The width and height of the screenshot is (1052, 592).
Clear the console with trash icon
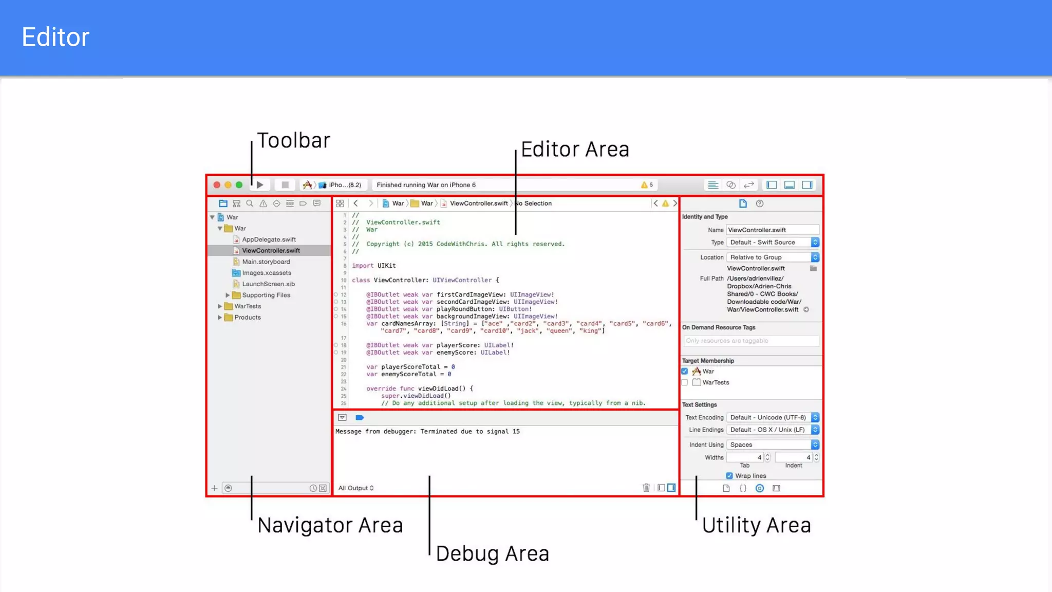pos(646,488)
